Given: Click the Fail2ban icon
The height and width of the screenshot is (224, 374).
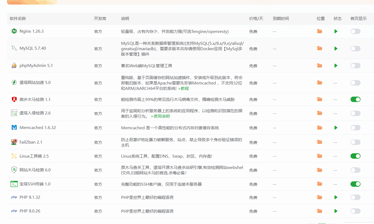Looking at the screenshot, I should 14,142.
